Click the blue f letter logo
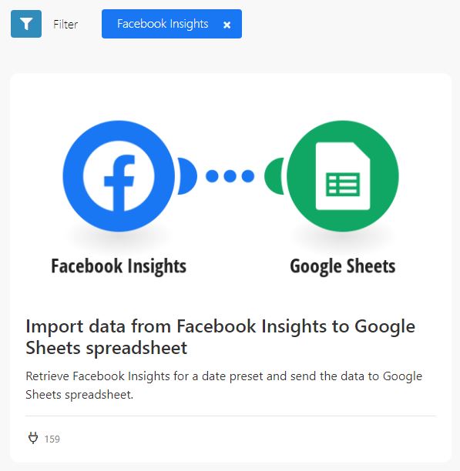This screenshot has height=471, width=460. (x=119, y=183)
